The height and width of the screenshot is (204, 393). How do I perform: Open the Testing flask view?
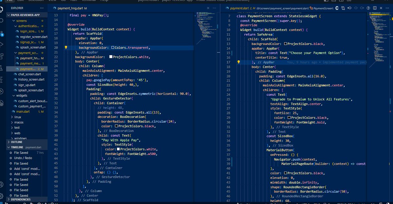tap(2, 68)
